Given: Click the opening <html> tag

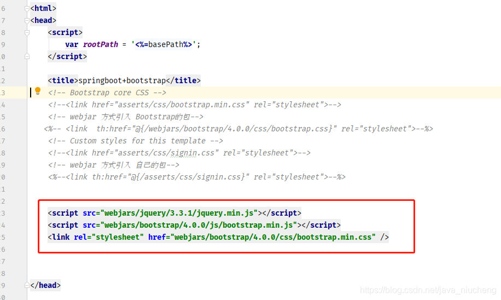Looking at the screenshot, I should click(43, 8).
